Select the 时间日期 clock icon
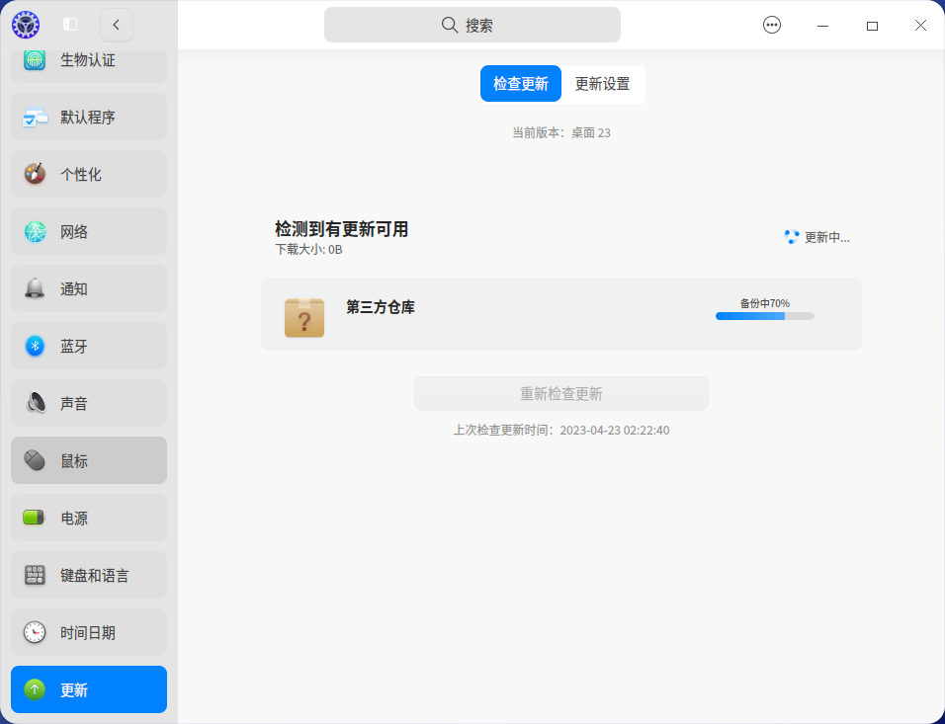 pos(36,632)
